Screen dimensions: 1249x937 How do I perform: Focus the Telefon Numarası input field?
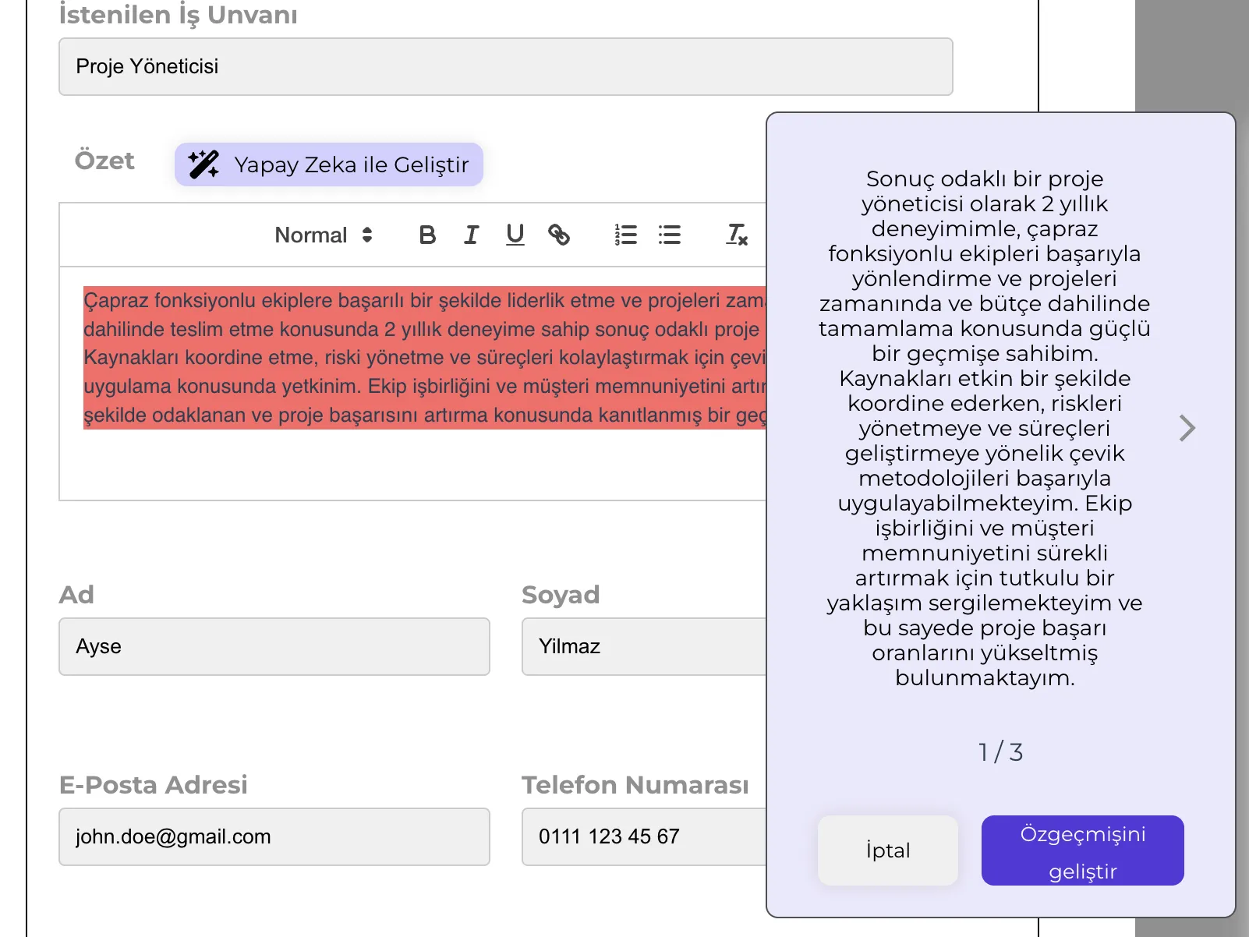(644, 837)
